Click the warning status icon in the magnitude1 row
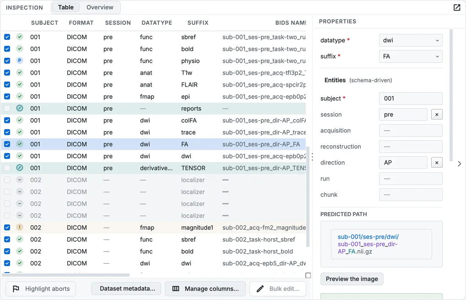Viewport: 466px width, 300px height. click(x=20, y=227)
